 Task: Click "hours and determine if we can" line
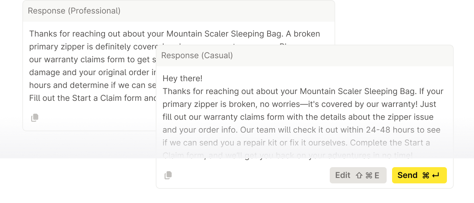[91, 85]
